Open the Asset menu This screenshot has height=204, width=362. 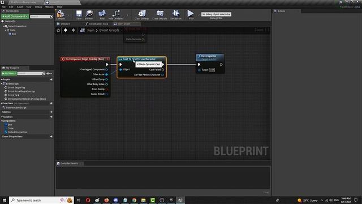pyautogui.click(x=20, y=7)
